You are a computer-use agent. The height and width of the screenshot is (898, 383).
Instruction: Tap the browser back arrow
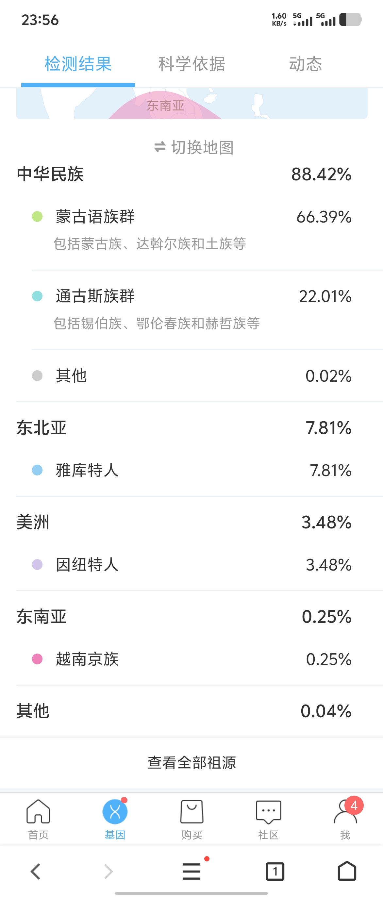pos(36,871)
